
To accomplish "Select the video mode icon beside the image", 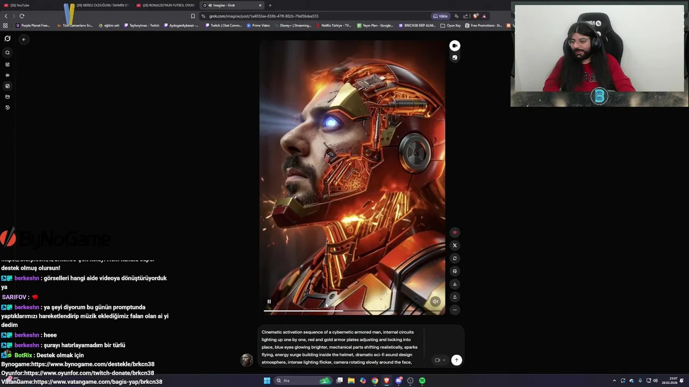I will tap(455, 46).
